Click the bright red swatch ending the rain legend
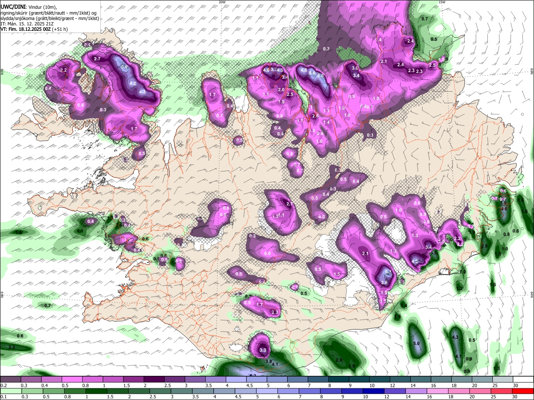Image resolution: width=534 pixels, height=400 pixels. tap(523, 391)
